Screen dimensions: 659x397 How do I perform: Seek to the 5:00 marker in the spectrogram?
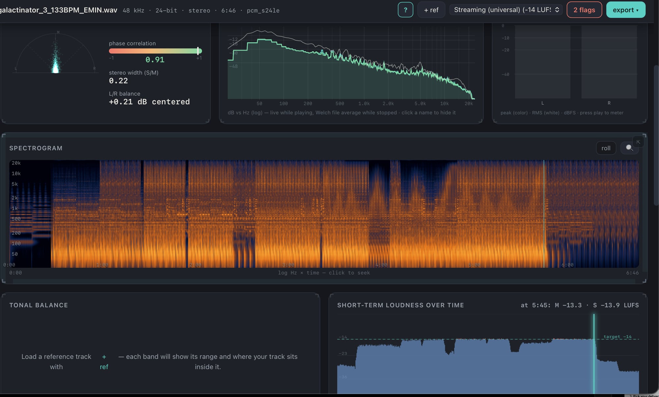click(x=474, y=265)
